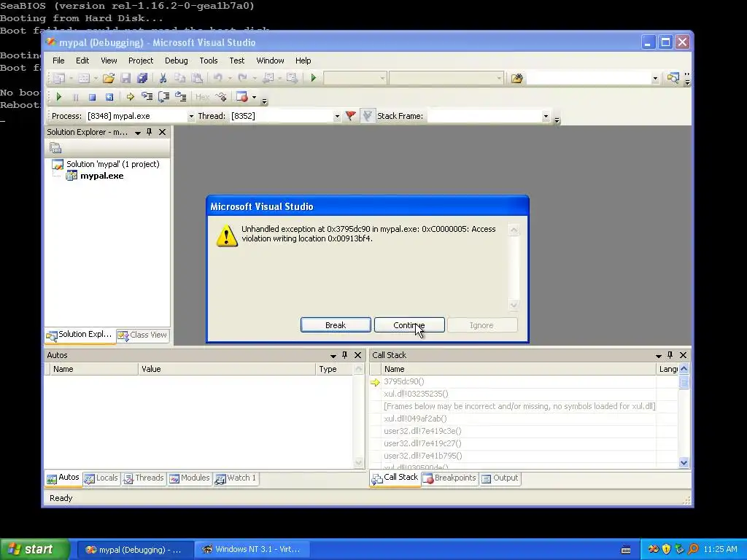Click the Paste clipboard icon
Viewport: 747px width, 560px height.
(x=196, y=78)
